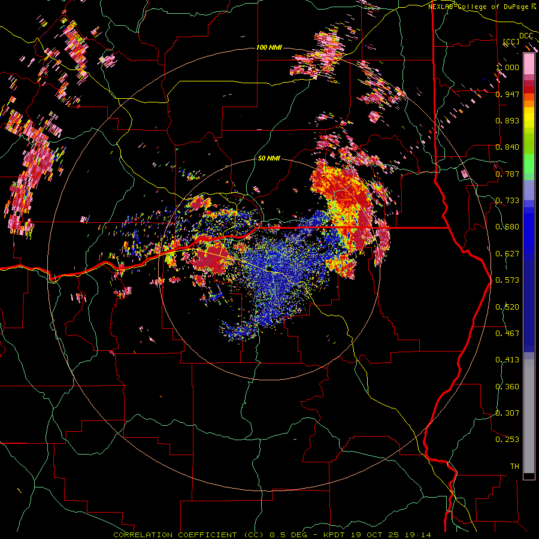Select the 0.520 scale value

[507, 307]
